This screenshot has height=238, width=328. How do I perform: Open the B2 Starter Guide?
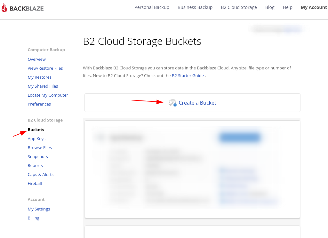pos(188,75)
